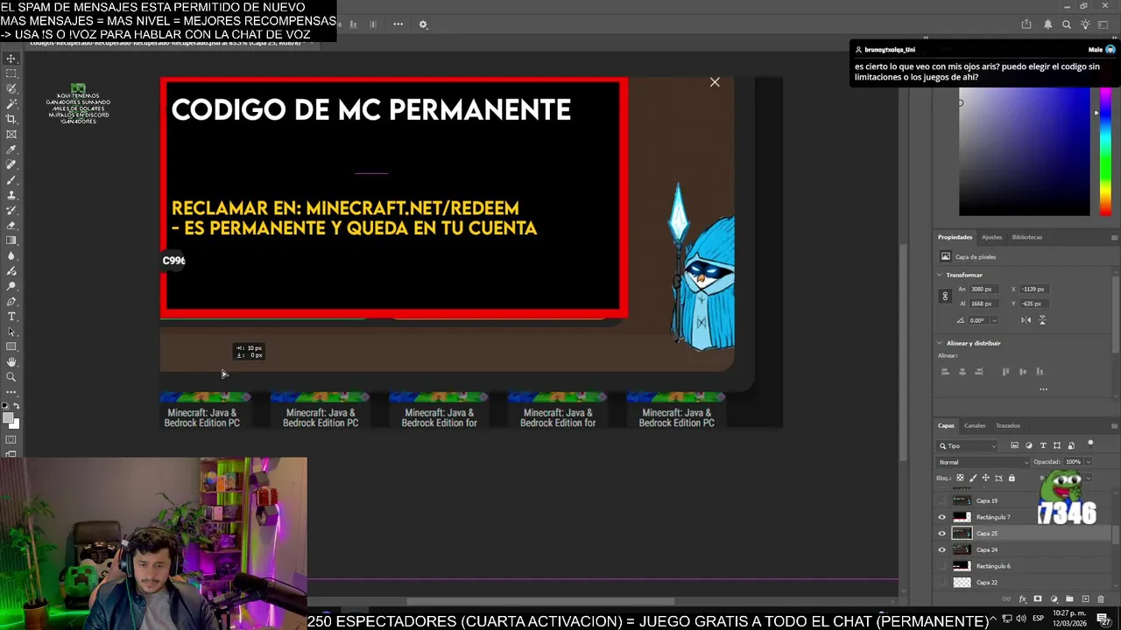The height and width of the screenshot is (630, 1121).
Task: Open the Capas panel menu
Action: pyautogui.click(x=1114, y=426)
